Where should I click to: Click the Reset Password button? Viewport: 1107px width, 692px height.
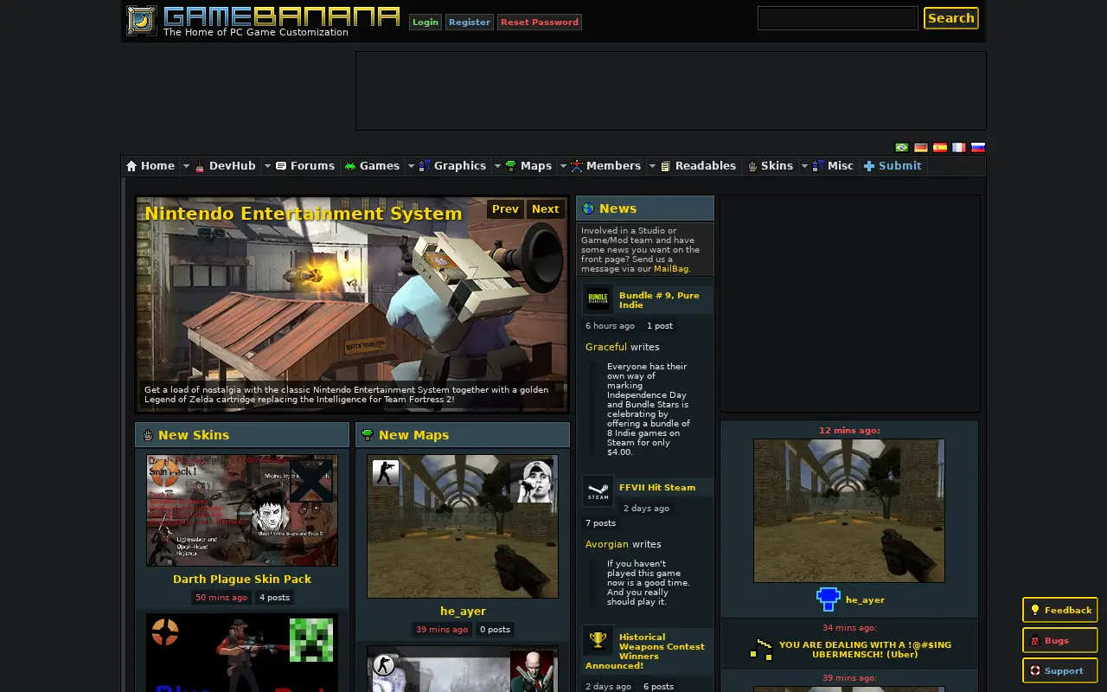[x=540, y=22]
